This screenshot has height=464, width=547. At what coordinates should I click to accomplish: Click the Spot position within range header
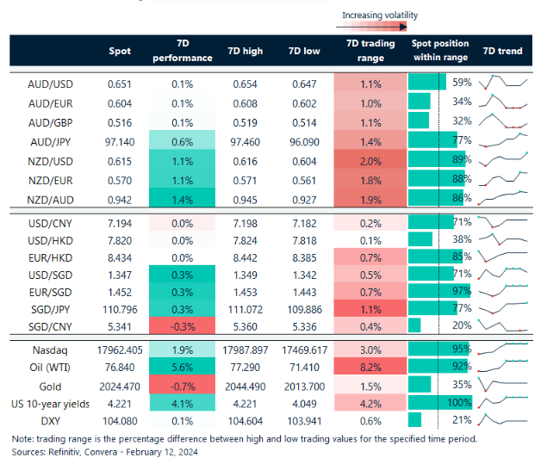439,52
